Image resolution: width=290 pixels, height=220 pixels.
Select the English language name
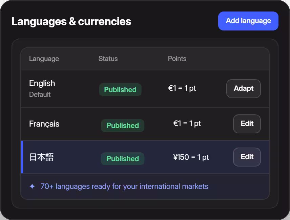[42, 83]
